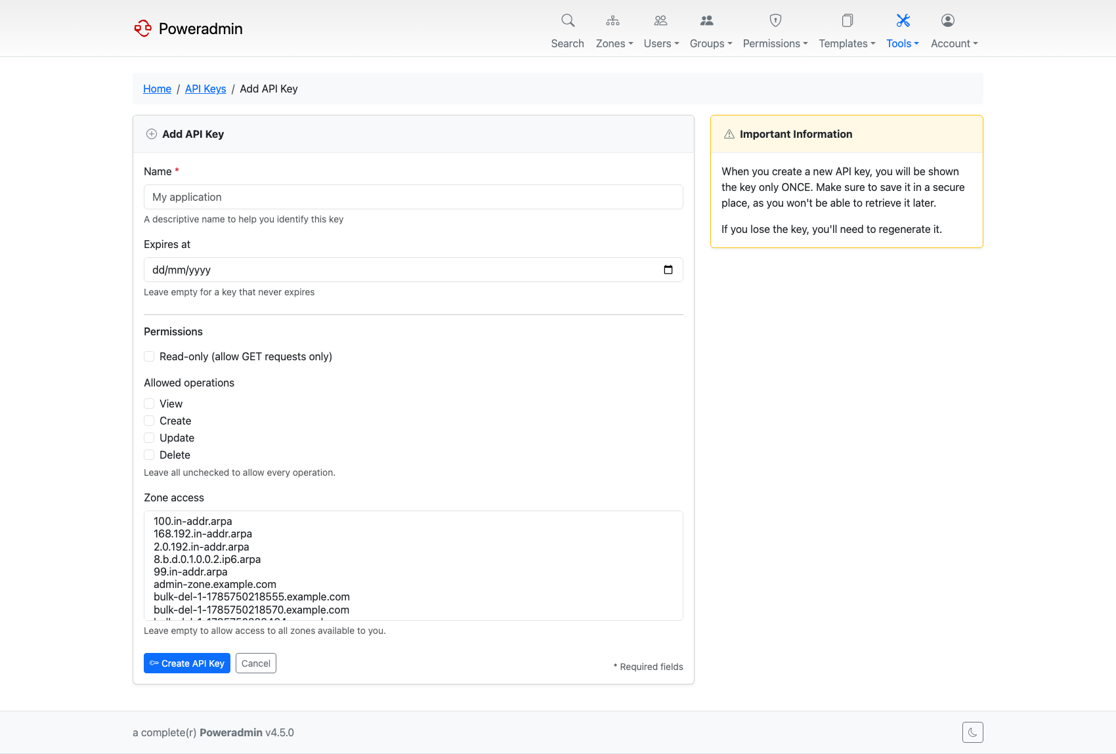Expand the Templates dropdown menu
Image resolution: width=1116 pixels, height=754 pixels.
point(847,43)
